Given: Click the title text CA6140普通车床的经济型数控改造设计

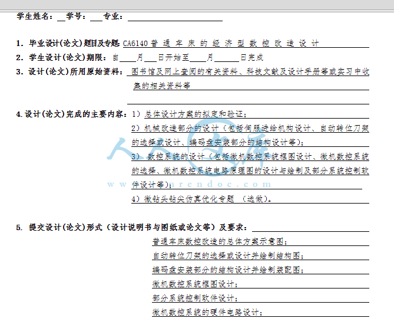Looking at the screenshot, I should tap(221, 43).
